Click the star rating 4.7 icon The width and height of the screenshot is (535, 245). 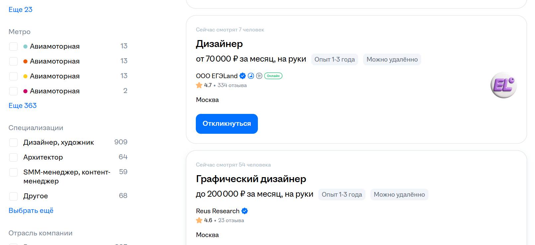click(x=199, y=85)
